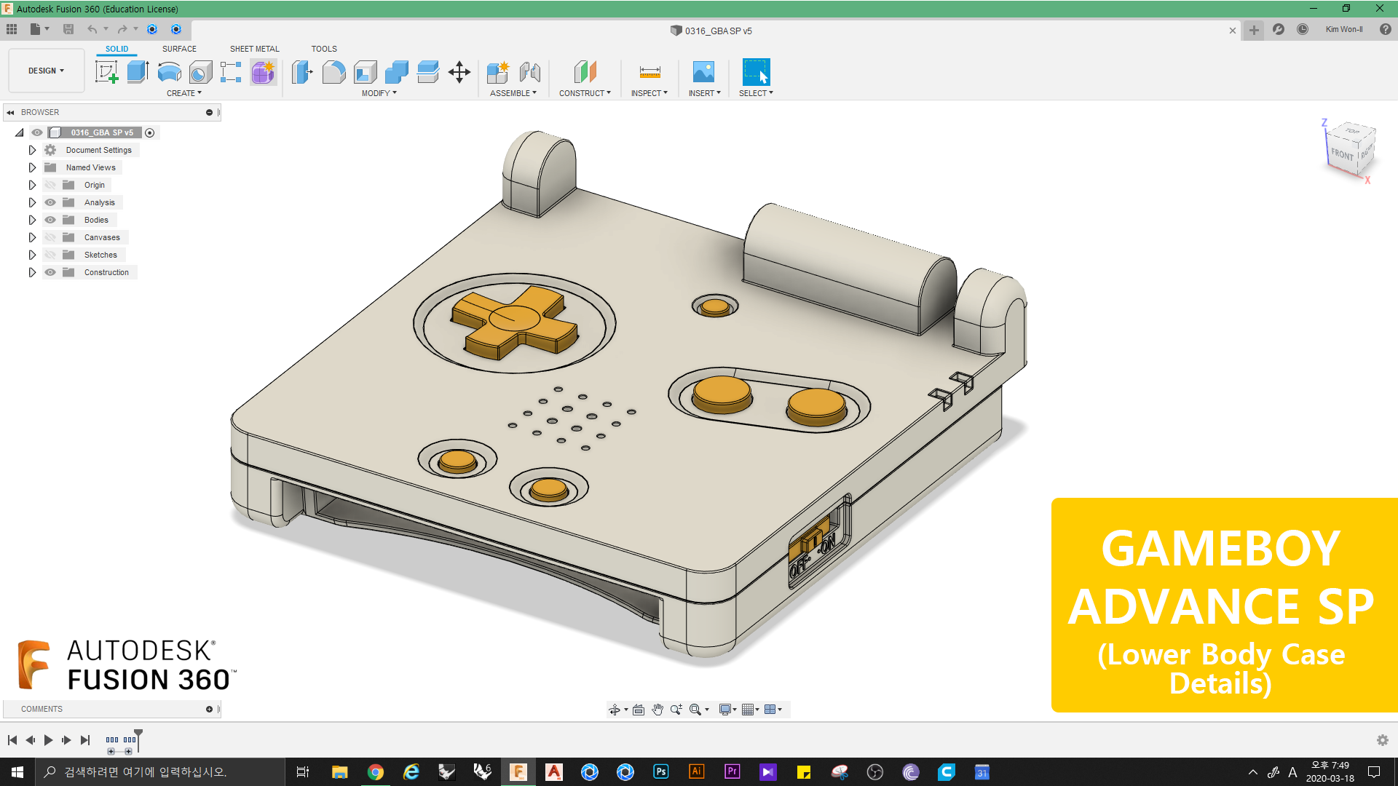This screenshot has height=786, width=1398.
Task: Open the Help question mark icon
Action: coord(1385,29)
